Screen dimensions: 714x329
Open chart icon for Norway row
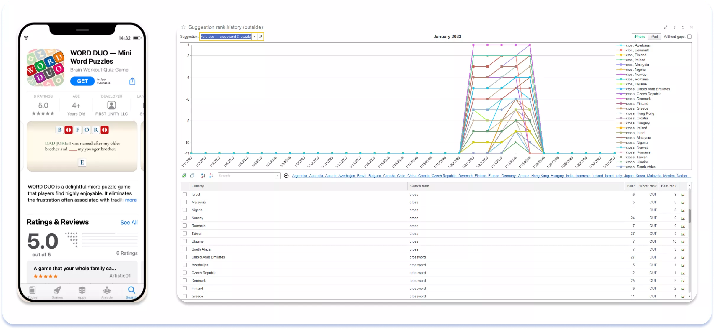683,218
